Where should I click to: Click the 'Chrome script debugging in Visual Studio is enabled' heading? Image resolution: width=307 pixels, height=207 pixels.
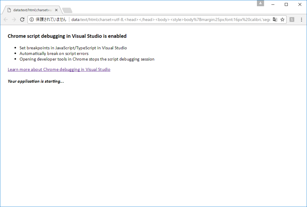[67, 36]
